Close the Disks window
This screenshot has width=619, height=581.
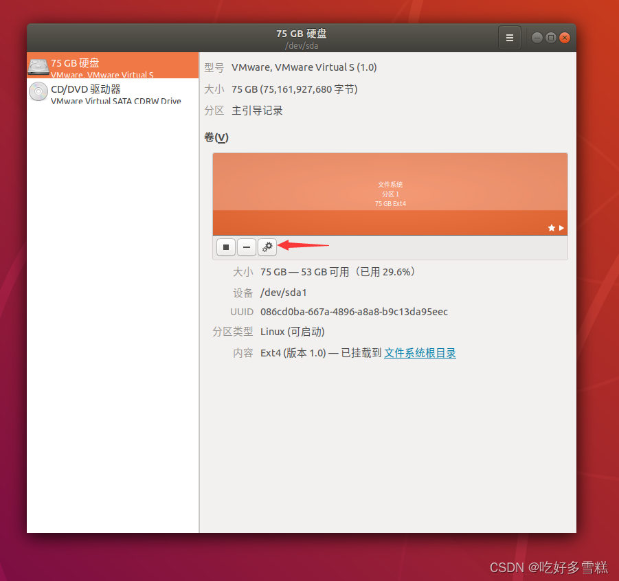pos(565,38)
